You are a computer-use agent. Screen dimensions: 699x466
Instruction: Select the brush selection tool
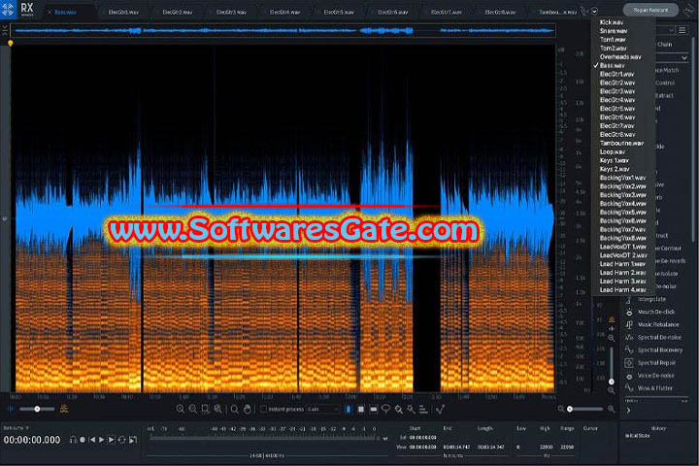point(398,409)
